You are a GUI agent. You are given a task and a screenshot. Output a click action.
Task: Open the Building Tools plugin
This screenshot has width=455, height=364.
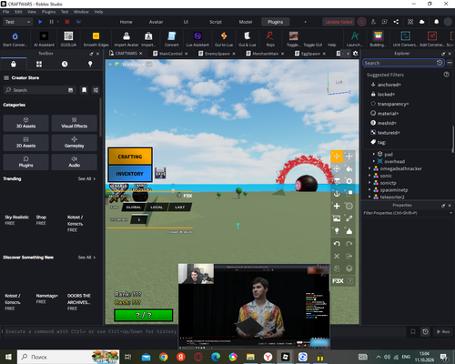click(378, 39)
